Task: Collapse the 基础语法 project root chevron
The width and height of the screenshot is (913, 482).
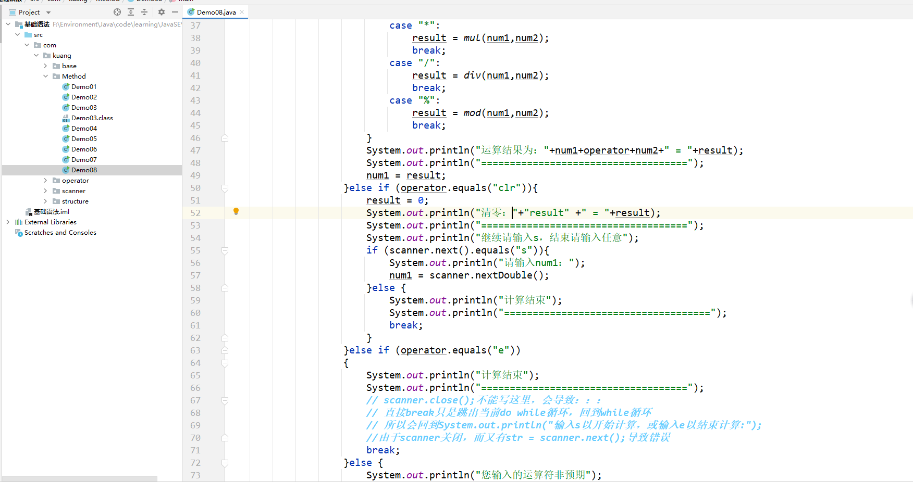Action: click(8, 24)
